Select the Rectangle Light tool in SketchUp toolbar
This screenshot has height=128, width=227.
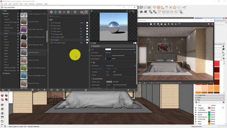tap(155, 7)
